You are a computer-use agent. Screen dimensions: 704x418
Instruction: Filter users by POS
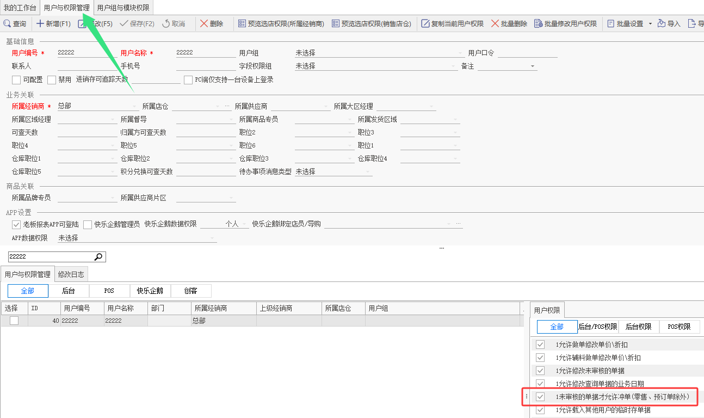(x=109, y=291)
